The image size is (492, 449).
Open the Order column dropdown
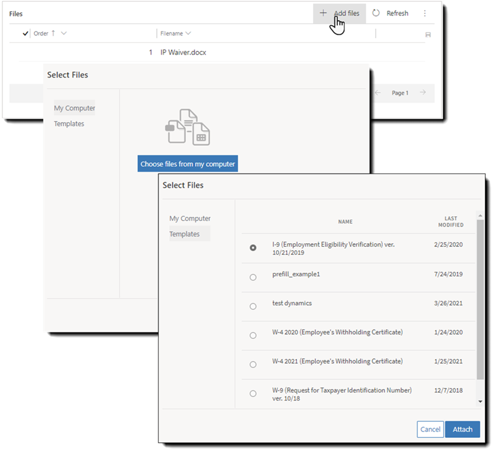pos(62,34)
